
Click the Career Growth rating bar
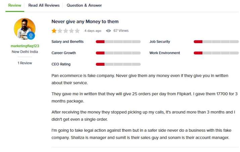point(118,53)
